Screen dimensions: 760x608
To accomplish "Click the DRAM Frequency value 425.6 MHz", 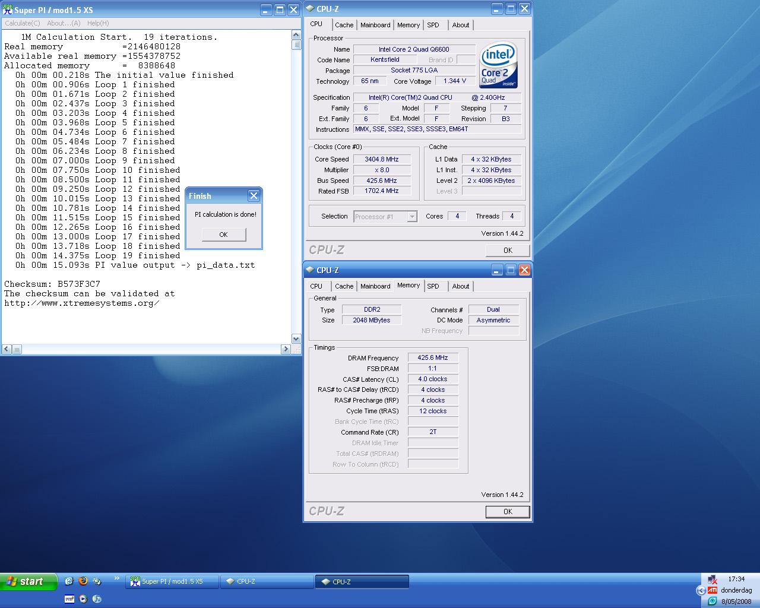I will tap(433, 357).
